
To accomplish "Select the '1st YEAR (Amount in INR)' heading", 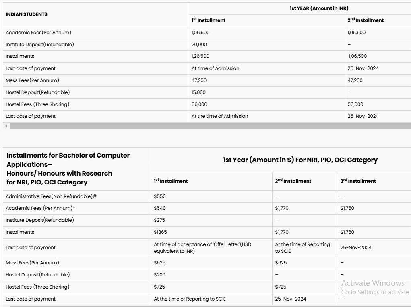I will 319,8.
